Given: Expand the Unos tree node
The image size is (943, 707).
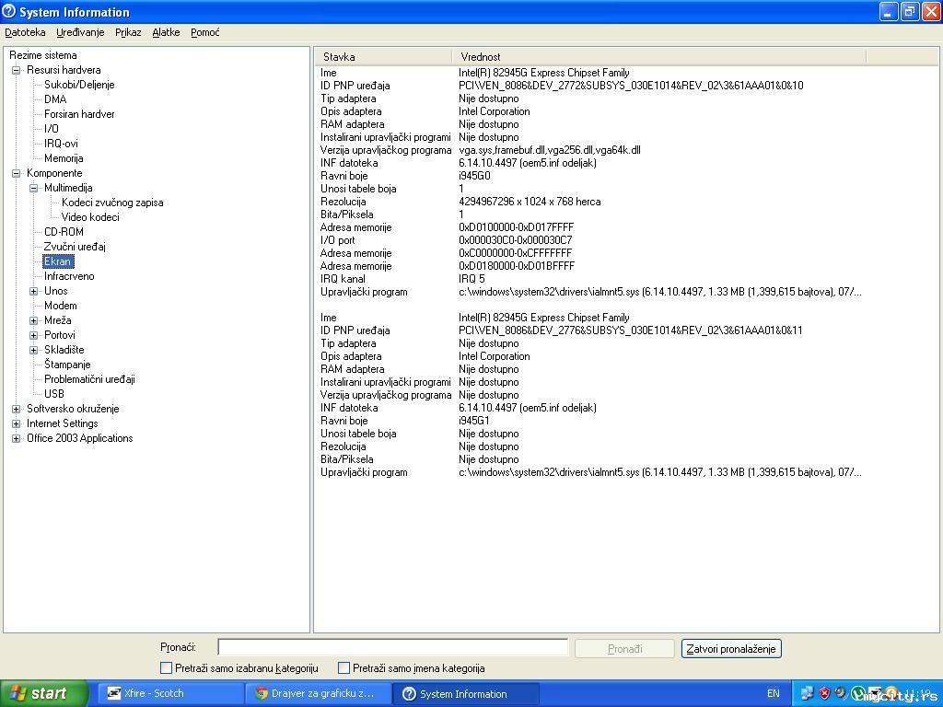Looking at the screenshot, I should point(34,291).
